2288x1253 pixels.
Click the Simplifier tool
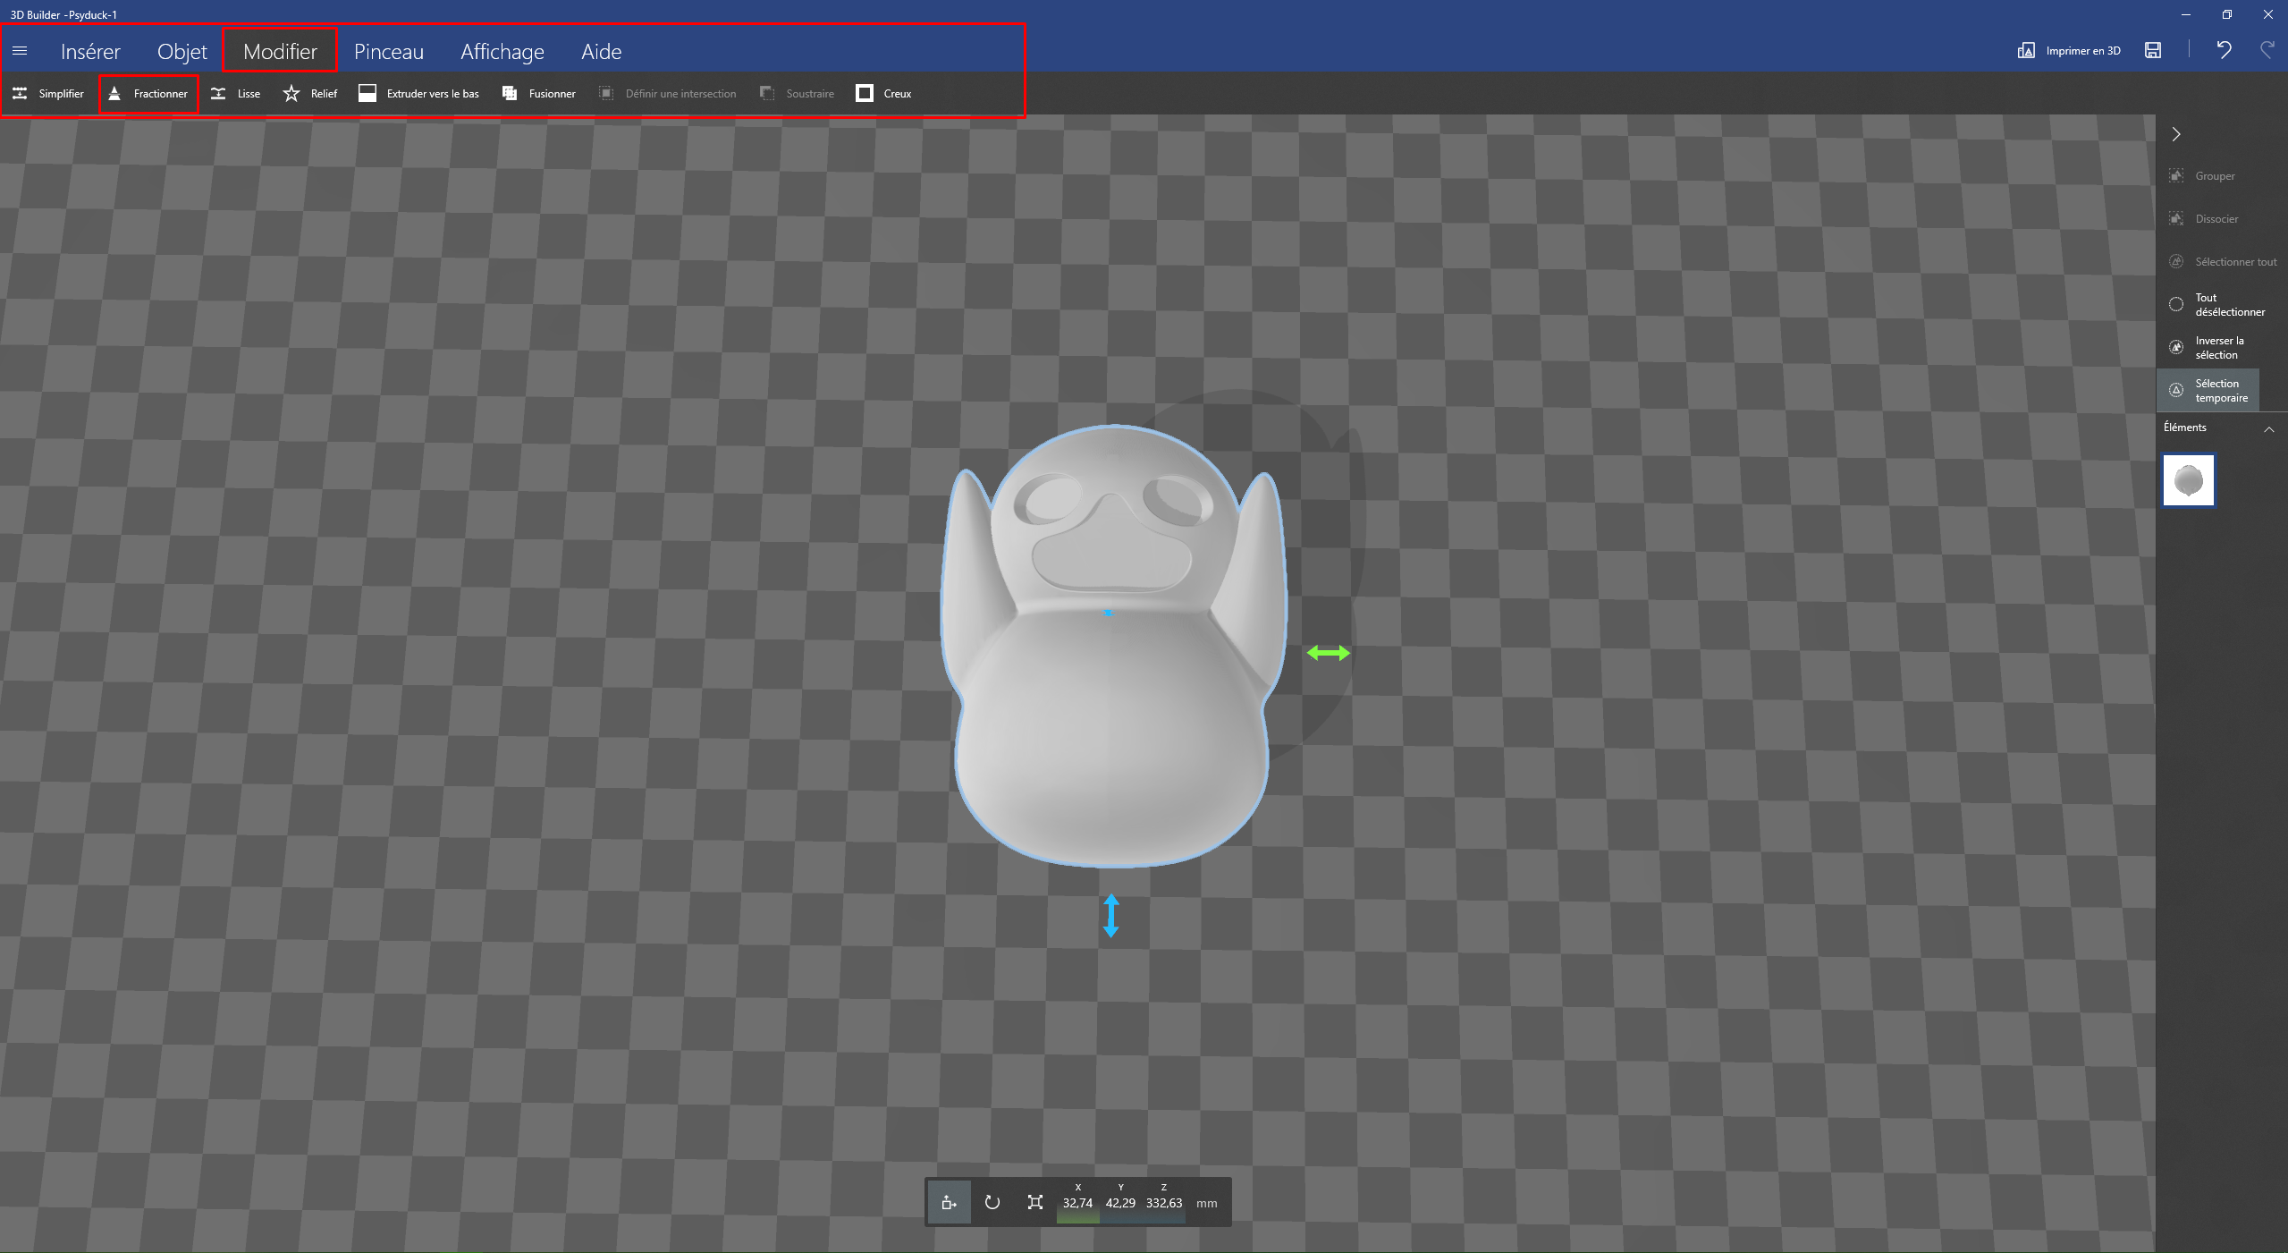click(x=48, y=93)
